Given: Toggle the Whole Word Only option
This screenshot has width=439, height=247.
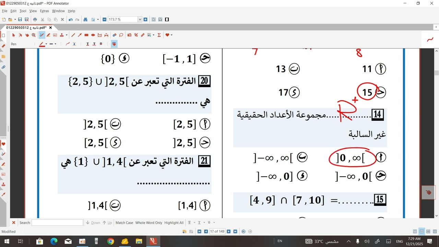Looking at the screenshot, I should tap(149, 223).
